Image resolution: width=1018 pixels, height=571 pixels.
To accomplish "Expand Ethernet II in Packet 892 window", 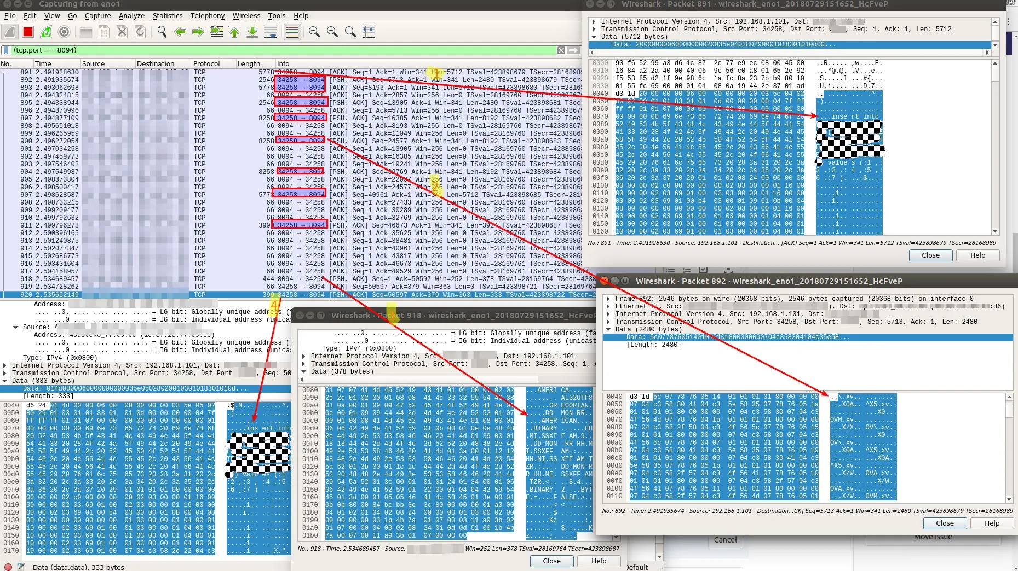I will [608, 306].
